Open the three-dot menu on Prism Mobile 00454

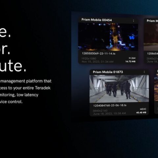point(133,21)
